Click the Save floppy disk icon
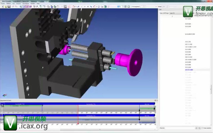This screenshot has height=133, width=213. pyautogui.click(x=9, y=7)
